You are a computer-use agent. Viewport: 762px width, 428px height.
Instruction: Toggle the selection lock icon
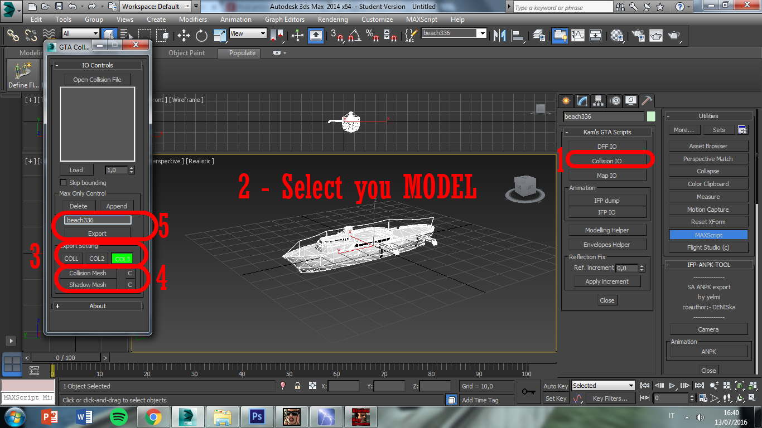coord(297,386)
